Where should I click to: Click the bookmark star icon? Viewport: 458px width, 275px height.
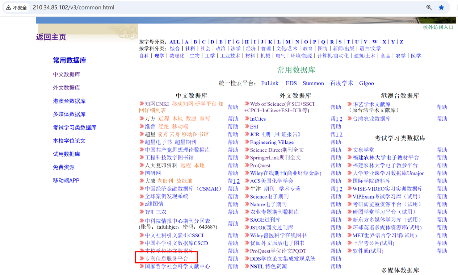coord(441,7)
